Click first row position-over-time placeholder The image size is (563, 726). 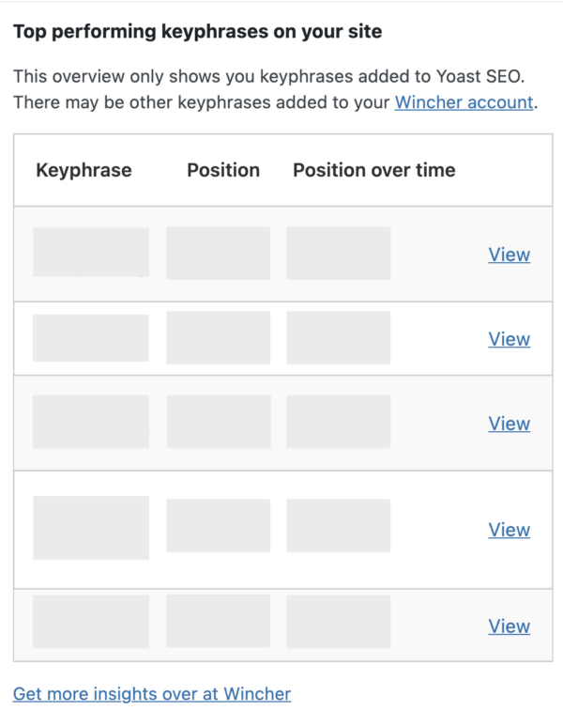click(x=338, y=253)
